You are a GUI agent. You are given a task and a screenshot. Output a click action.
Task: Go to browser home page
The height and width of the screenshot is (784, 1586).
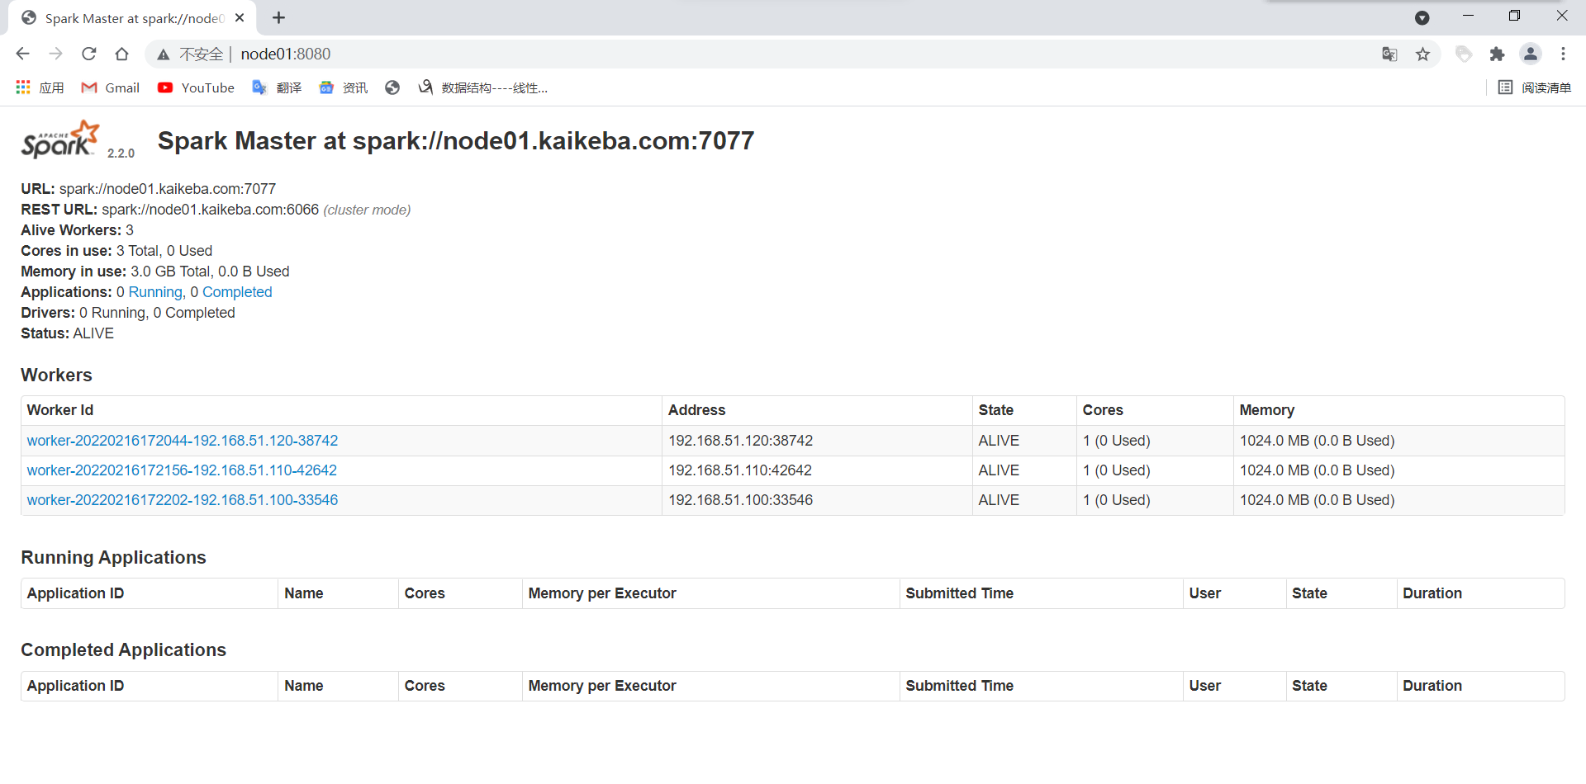(121, 54)
